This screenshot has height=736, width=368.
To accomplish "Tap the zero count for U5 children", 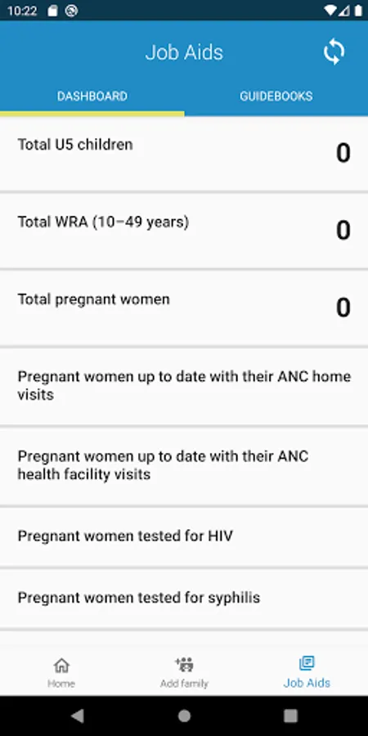I will [x=343, y=153].
